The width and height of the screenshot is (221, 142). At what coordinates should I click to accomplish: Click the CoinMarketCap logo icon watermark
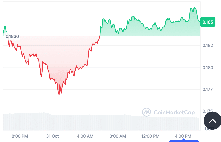(x=146, y=112)
